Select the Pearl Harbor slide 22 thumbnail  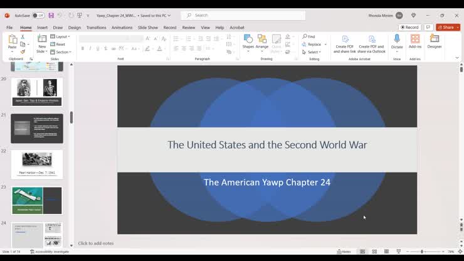coord(37,164)
